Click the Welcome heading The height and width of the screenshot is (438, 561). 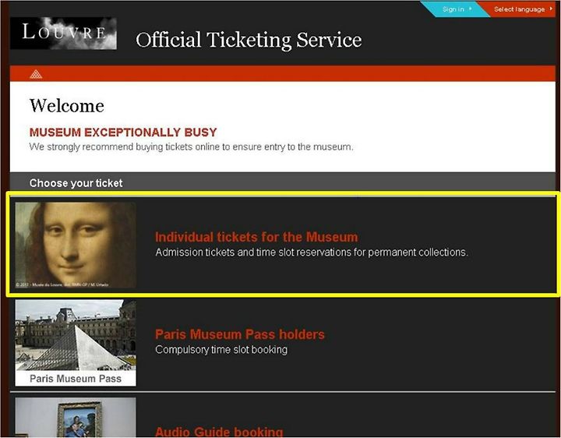[66, 106]
